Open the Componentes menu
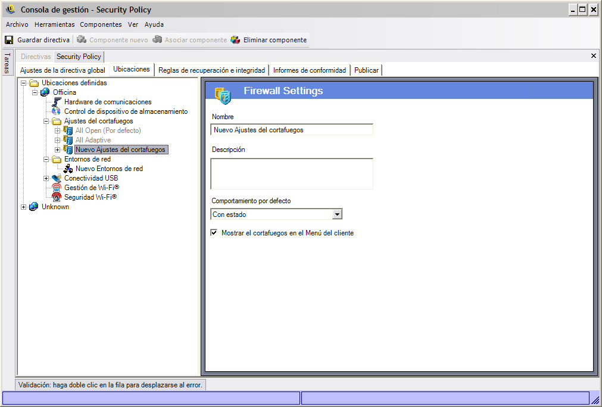 pos(101,24)
